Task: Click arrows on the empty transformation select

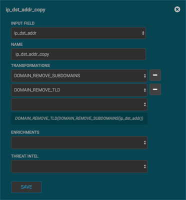Action: tap(144, 104)
